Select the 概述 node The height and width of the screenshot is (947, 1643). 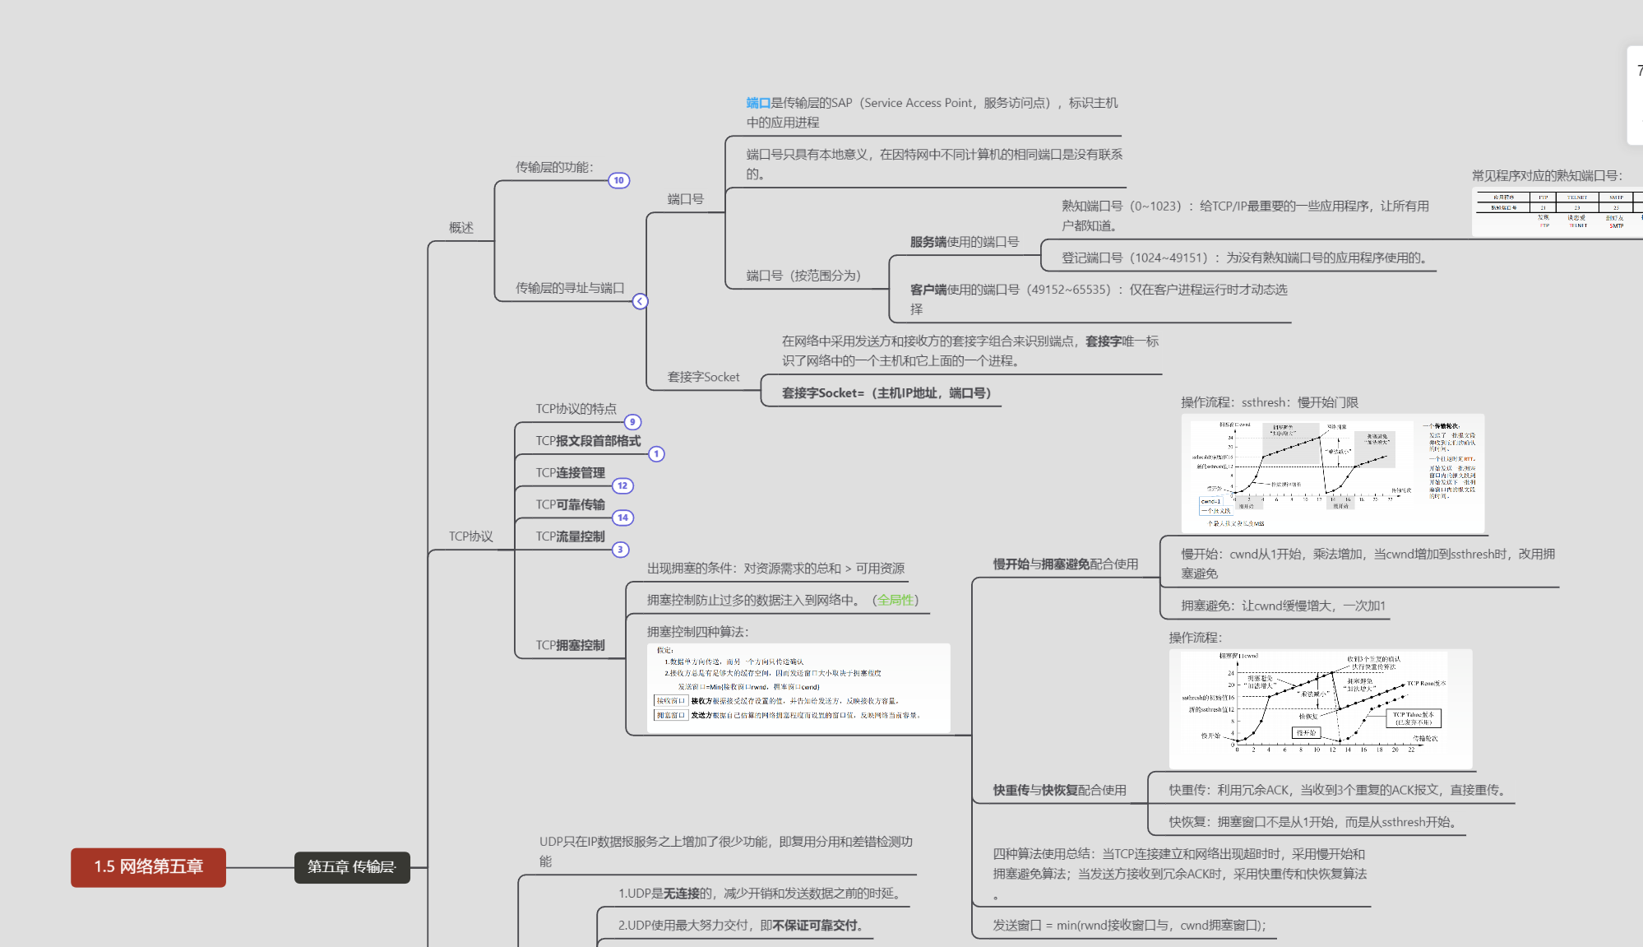pyautogui.click(x=461, y=228)
